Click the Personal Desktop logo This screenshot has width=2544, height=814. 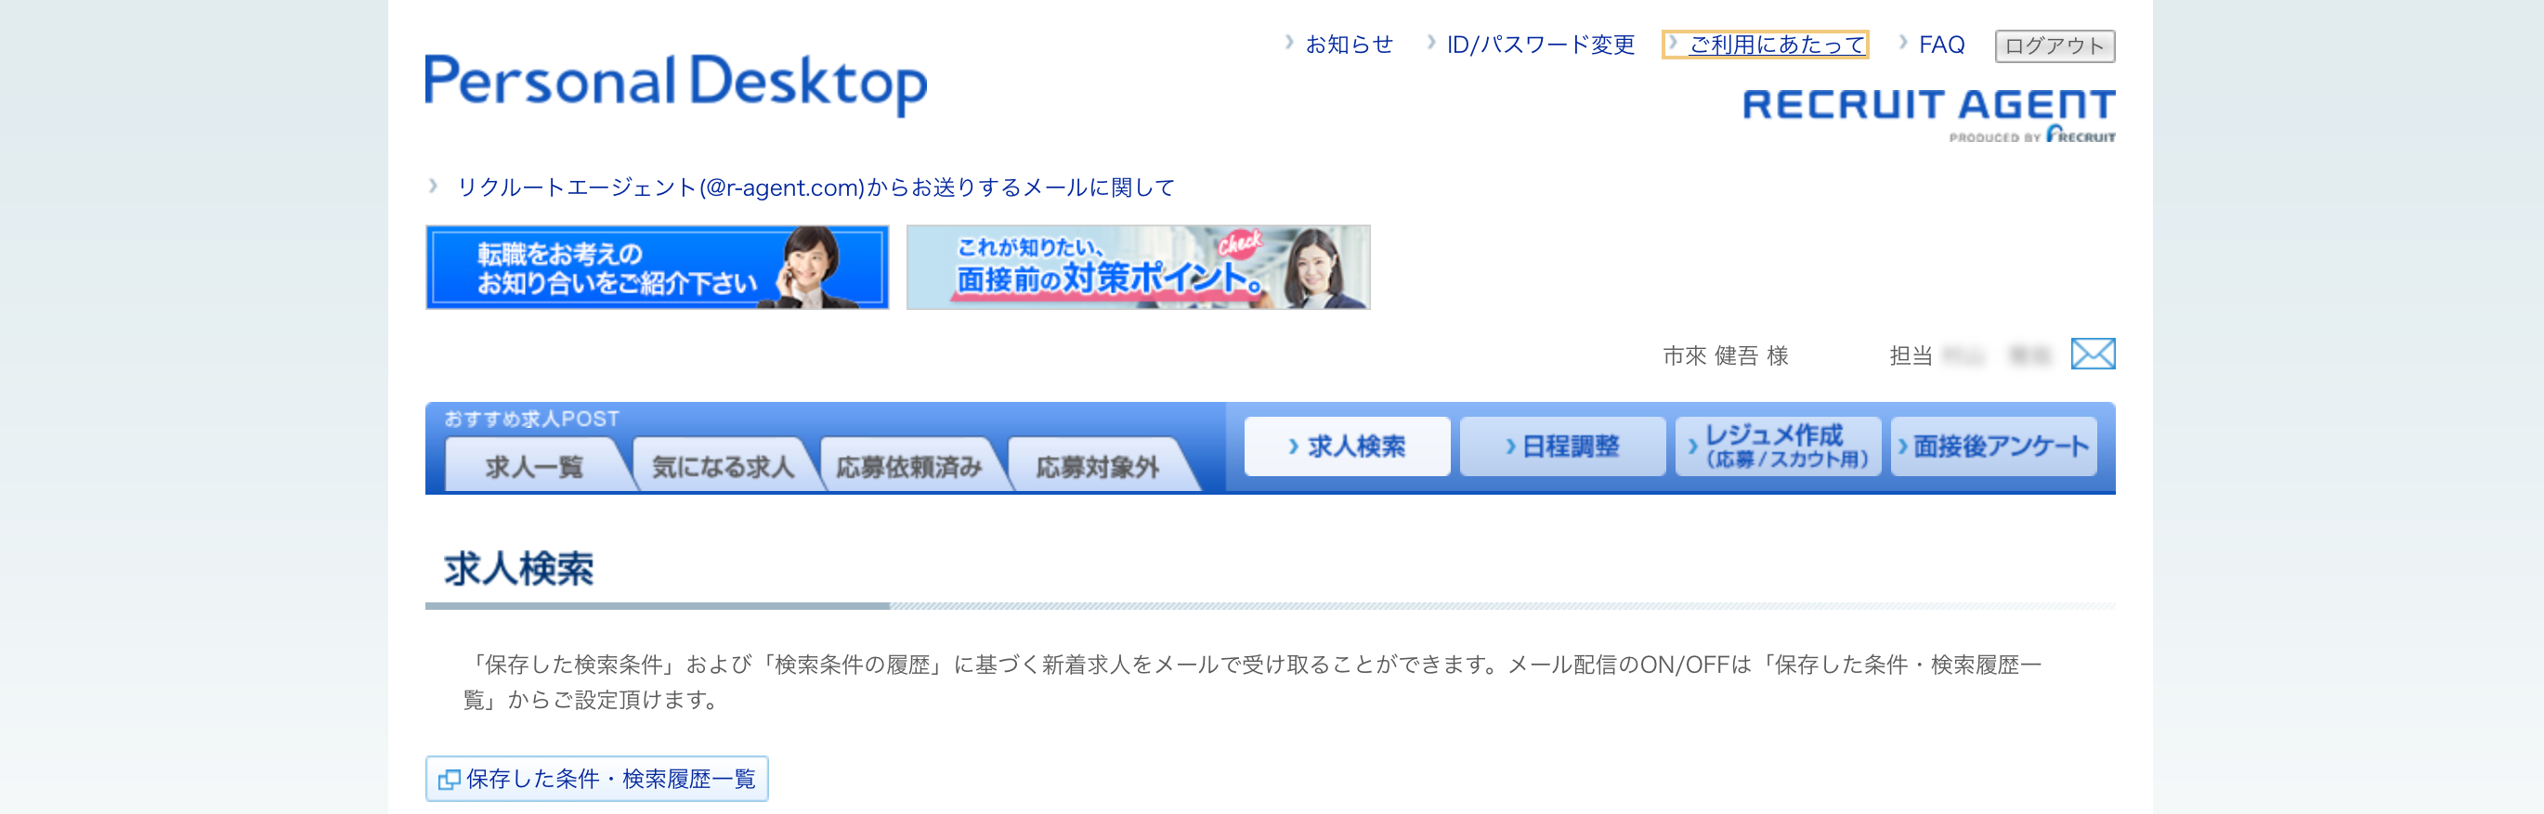click(x=675, y=84)
